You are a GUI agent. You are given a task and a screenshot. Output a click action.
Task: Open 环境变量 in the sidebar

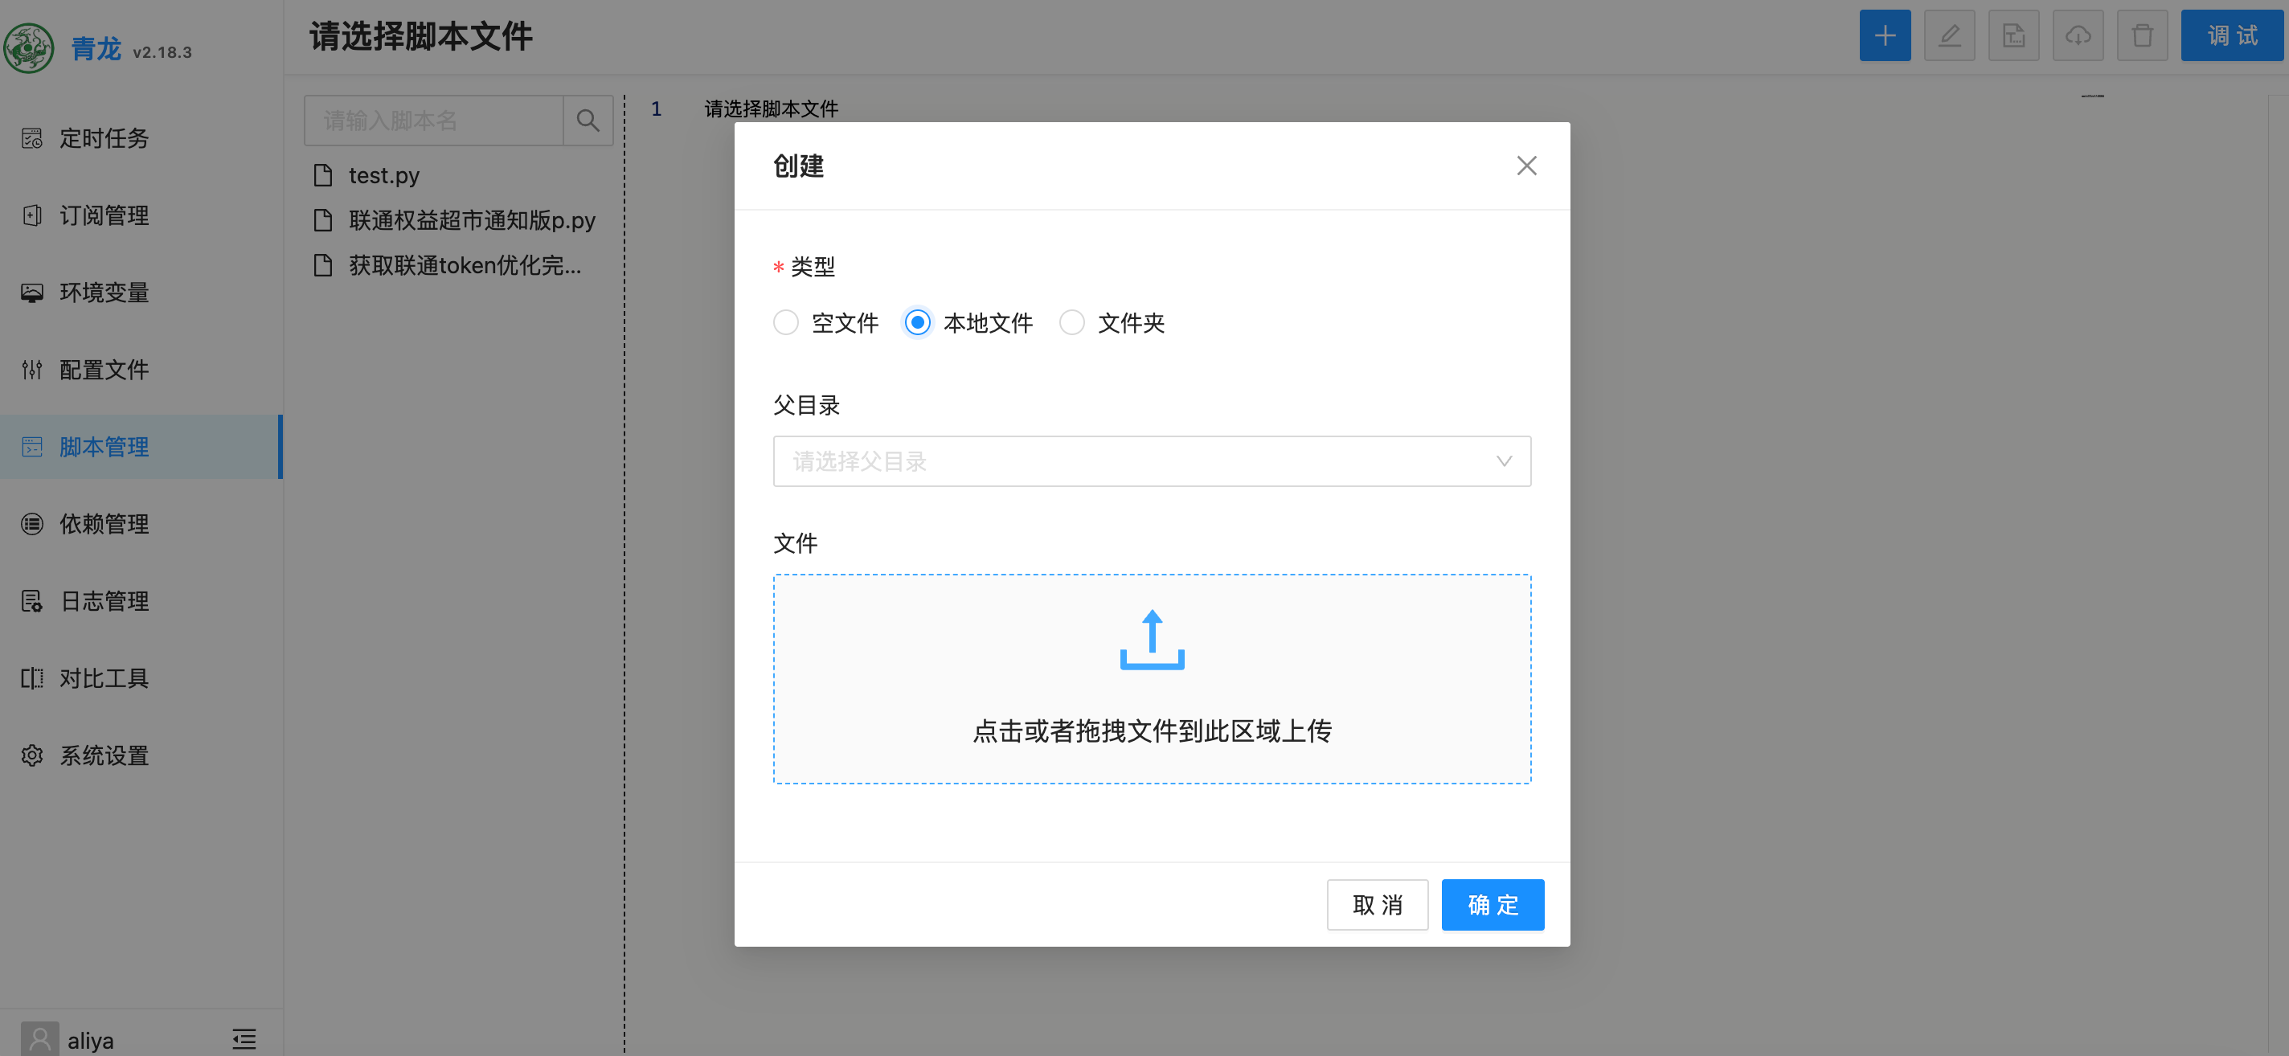(103, 293)
